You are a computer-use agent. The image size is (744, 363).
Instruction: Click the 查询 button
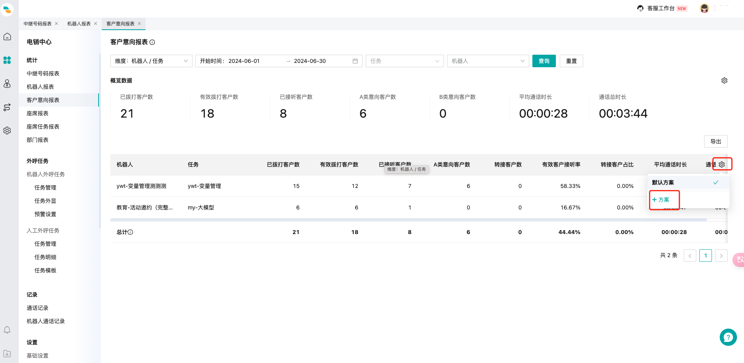tap(544, 61)
